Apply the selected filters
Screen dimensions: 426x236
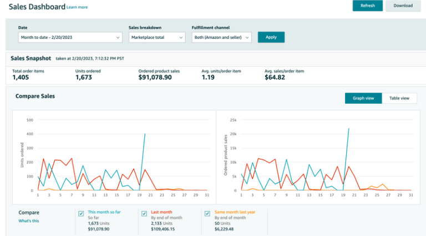tap(271, 37)
